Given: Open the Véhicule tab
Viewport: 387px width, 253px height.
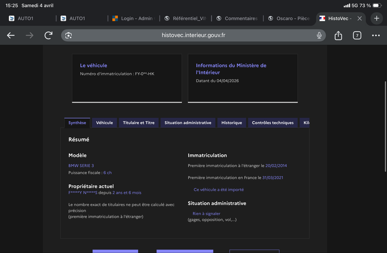Looking at the screenshot, I should pyautogui.click(x=104, y=123).
